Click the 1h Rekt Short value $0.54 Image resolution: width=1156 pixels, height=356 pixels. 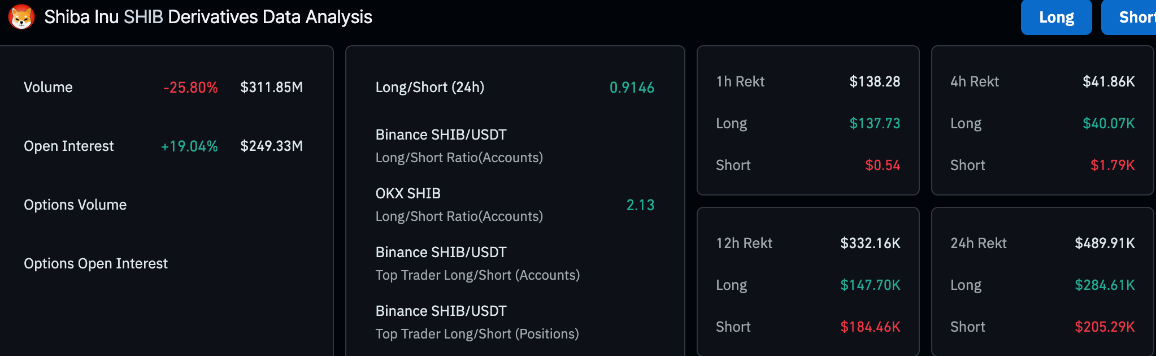(x=883, y=165)
